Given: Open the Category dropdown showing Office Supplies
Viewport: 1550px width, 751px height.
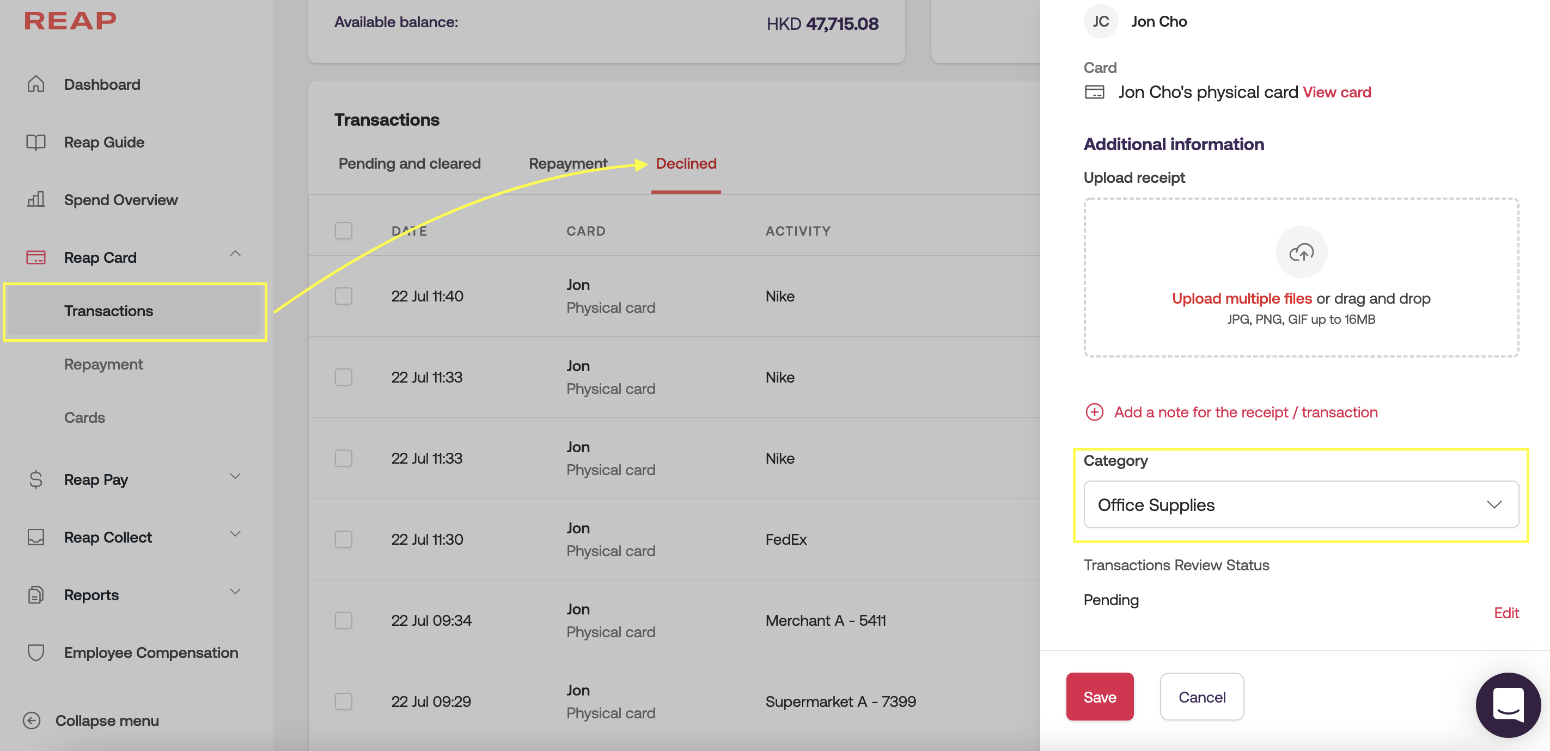Looking at the screenshot, I should (1301, 504).
